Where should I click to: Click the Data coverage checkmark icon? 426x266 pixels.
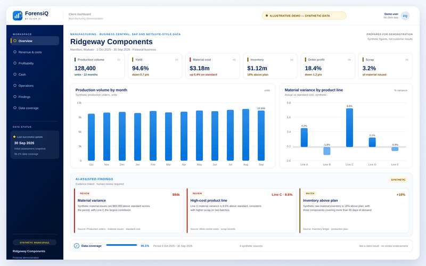pyautogui.click(x=77, y=246)
